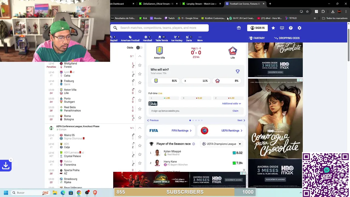Open favorites star in the header

coord(273,28)
